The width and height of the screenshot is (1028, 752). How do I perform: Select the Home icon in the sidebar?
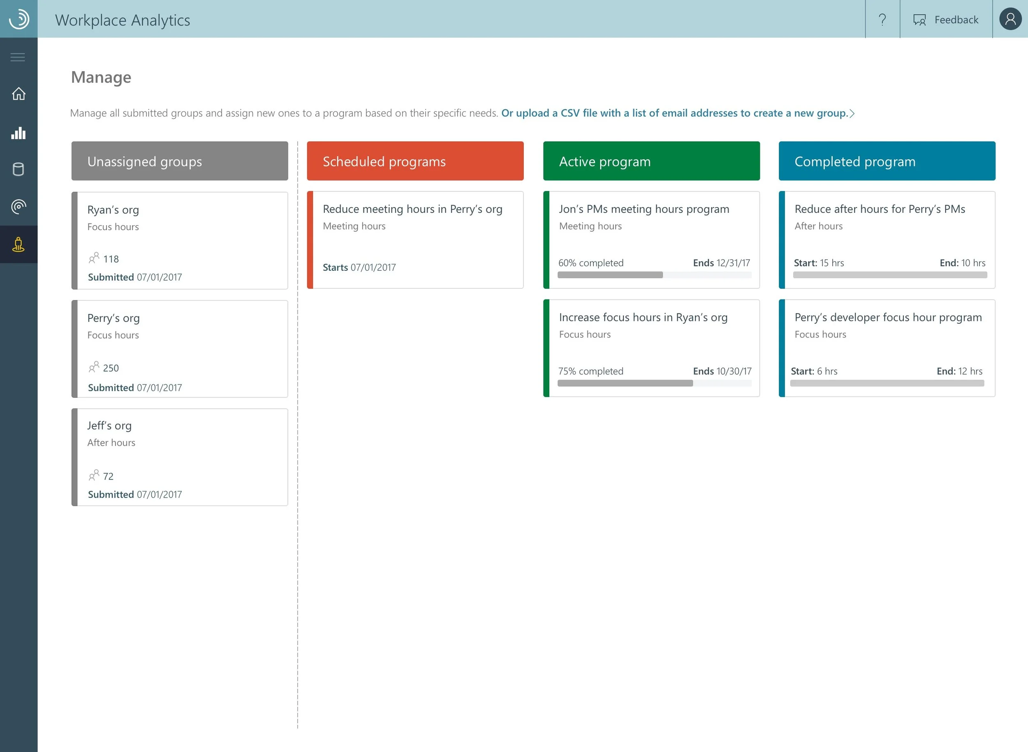pyautogui.click(x=18, y=94)
